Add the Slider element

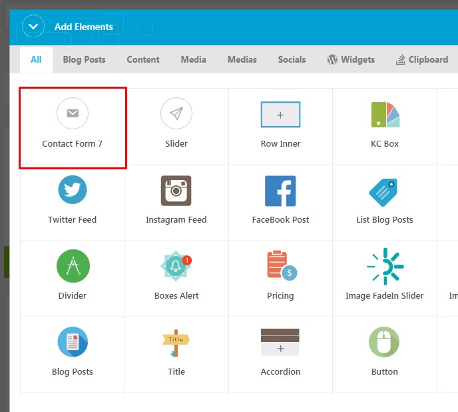click(176, 114)
